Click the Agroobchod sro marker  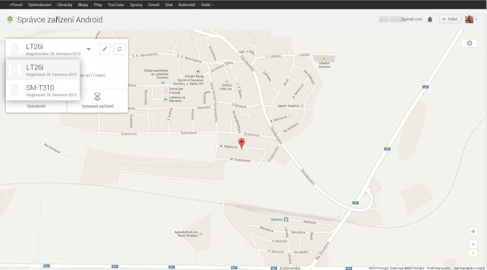(201, 234)
